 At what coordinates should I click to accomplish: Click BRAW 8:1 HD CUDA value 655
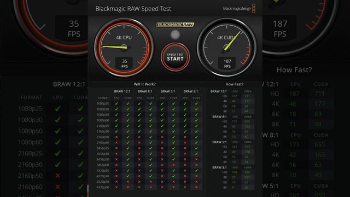point(247,121)
